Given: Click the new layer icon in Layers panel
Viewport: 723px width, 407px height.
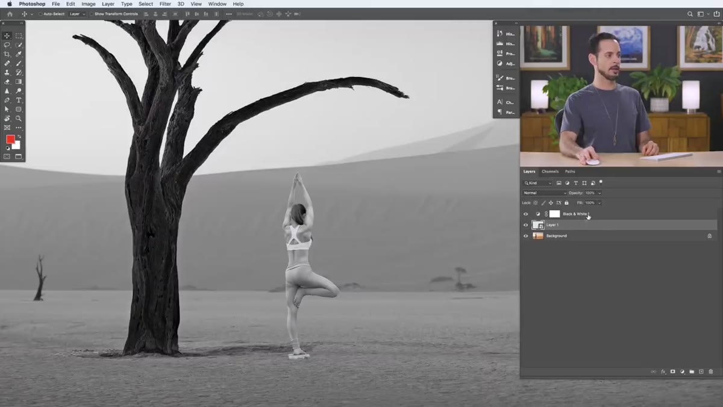Looking at the screenshot, I should (701, 372).
